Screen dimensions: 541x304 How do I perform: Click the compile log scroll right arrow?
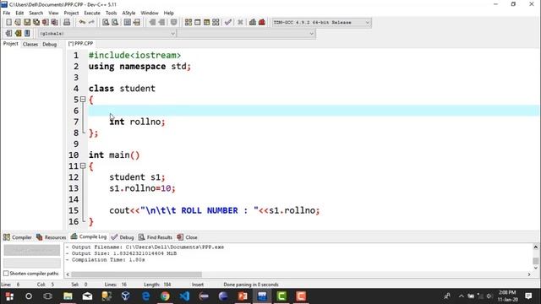click(529, 274)
